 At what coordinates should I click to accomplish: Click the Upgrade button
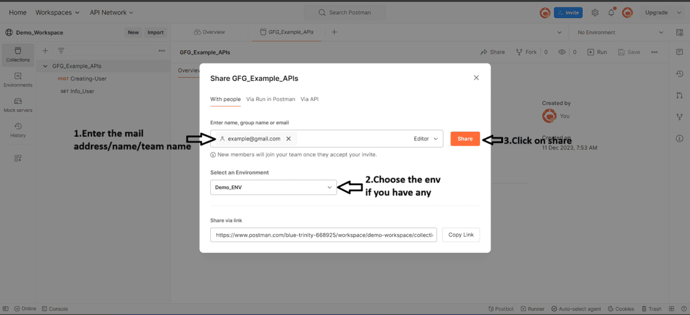656,13
